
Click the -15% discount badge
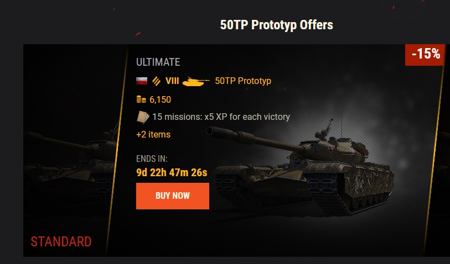tap(425, 55)
